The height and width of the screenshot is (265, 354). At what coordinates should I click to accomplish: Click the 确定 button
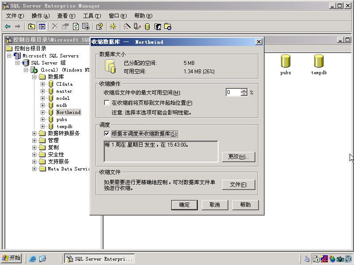tap(185, 205)
